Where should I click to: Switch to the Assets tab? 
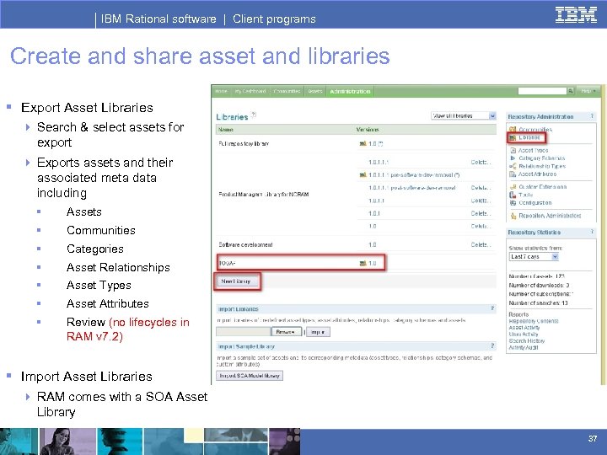click(x=315, y=91)
